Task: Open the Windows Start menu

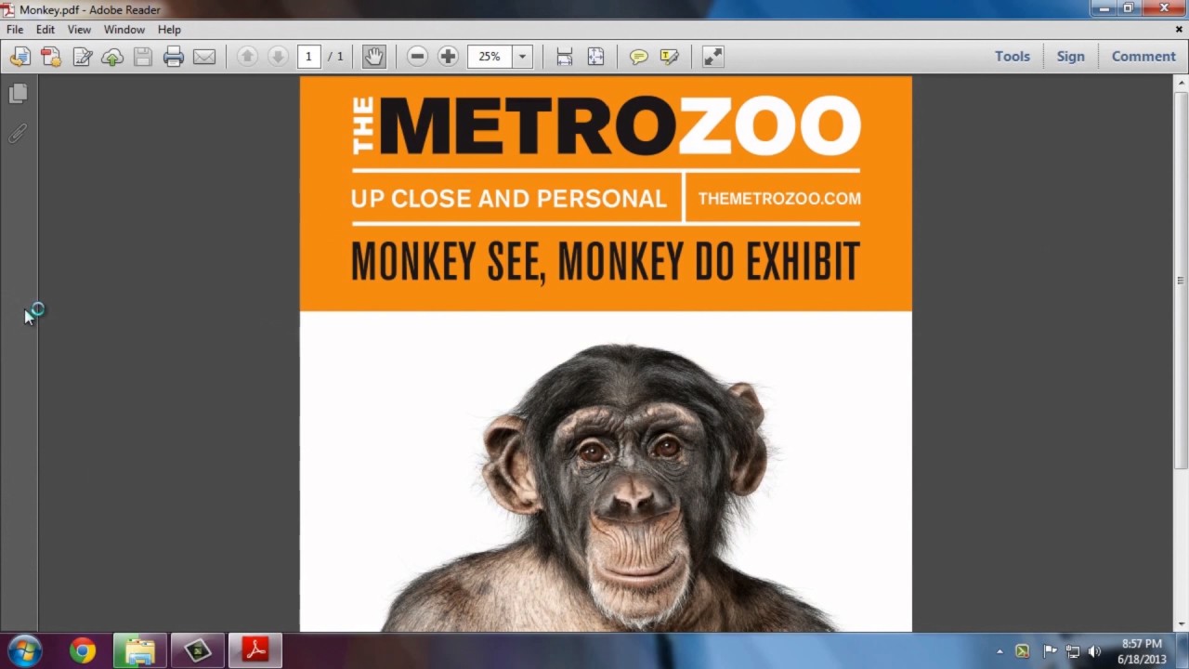Action: pyautogui.click(x=25, y=650)
